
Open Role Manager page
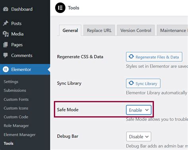[x=16, y=126]
